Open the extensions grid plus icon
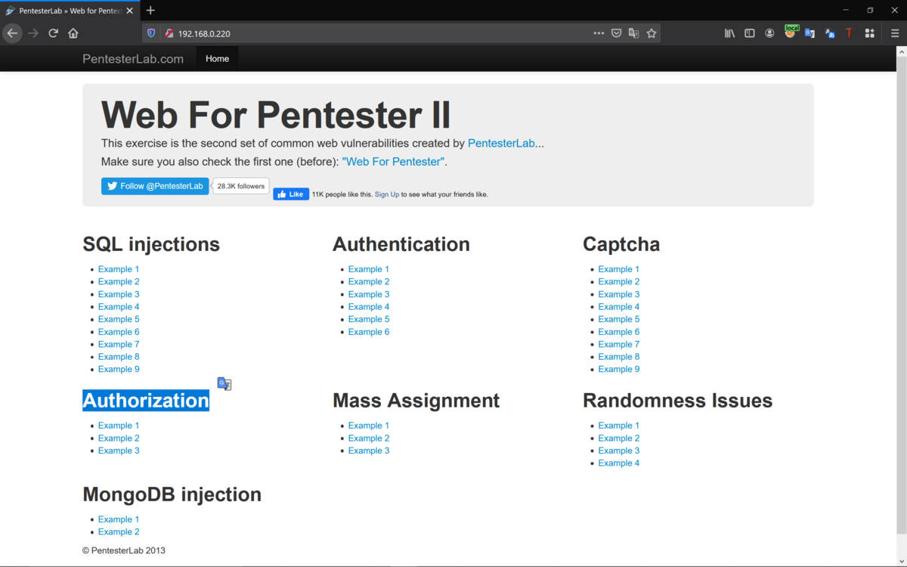This screenshot has width=907, height=567. point(870,33)
